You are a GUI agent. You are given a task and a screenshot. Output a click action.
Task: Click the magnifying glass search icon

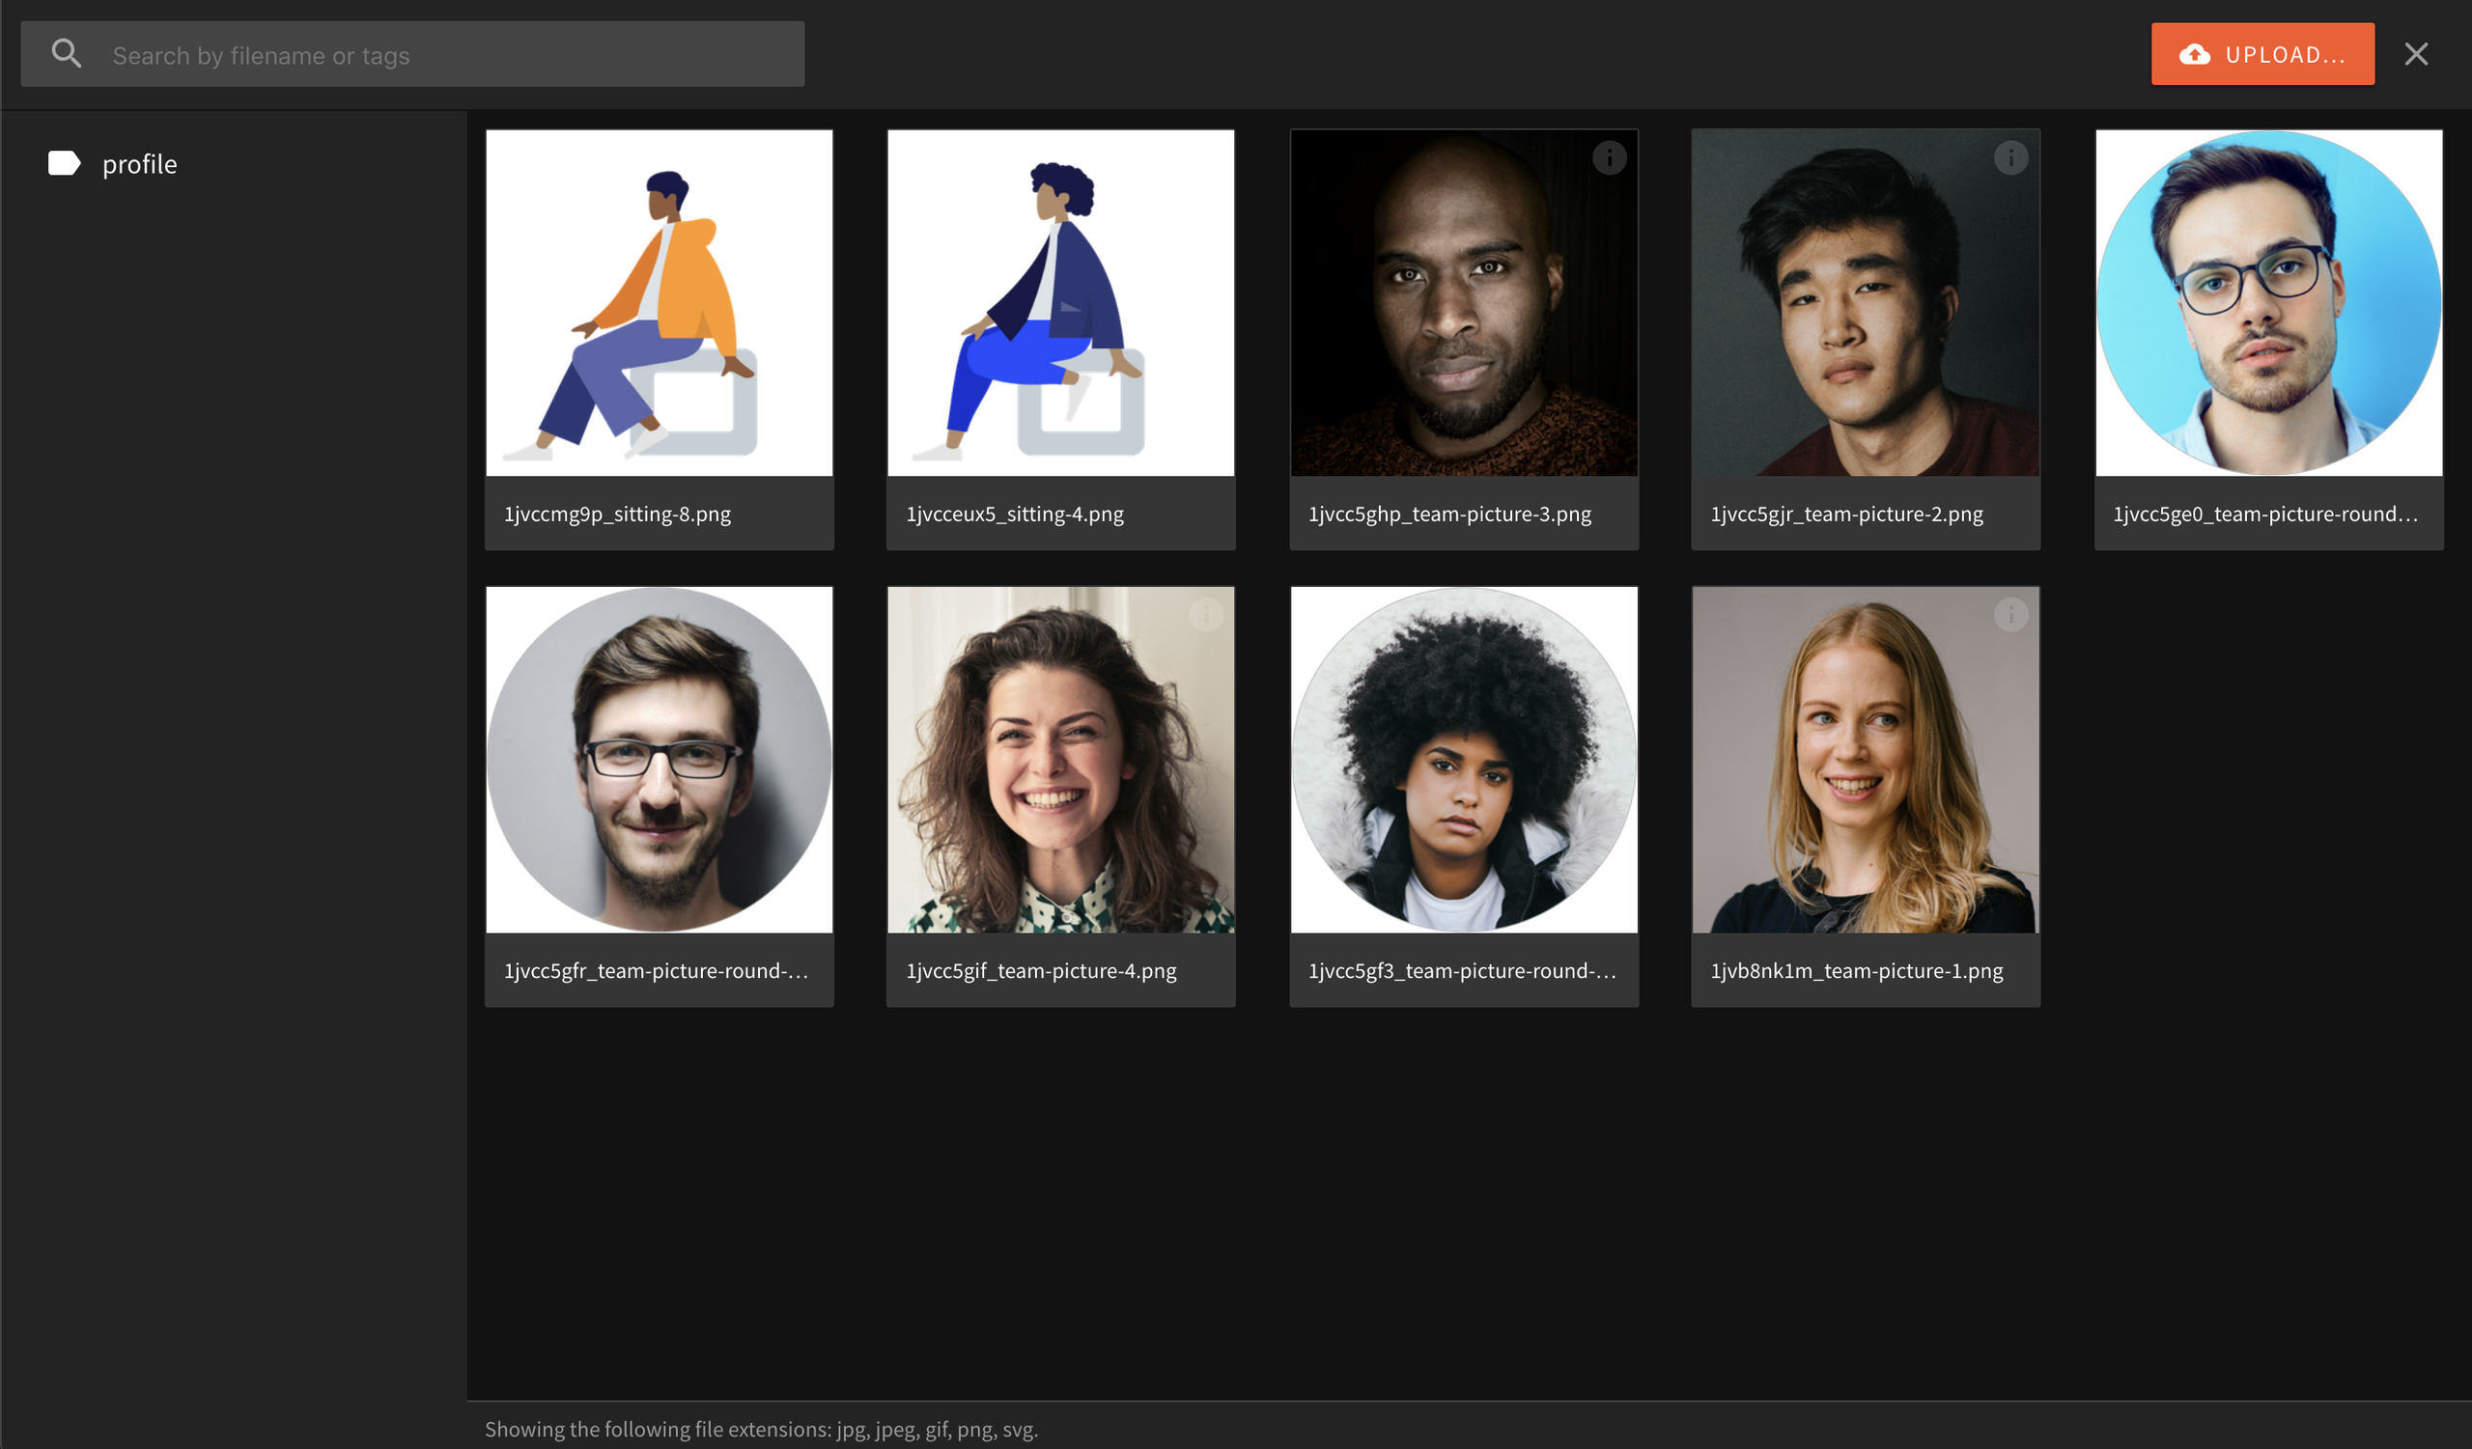click(x=66, y=54)
